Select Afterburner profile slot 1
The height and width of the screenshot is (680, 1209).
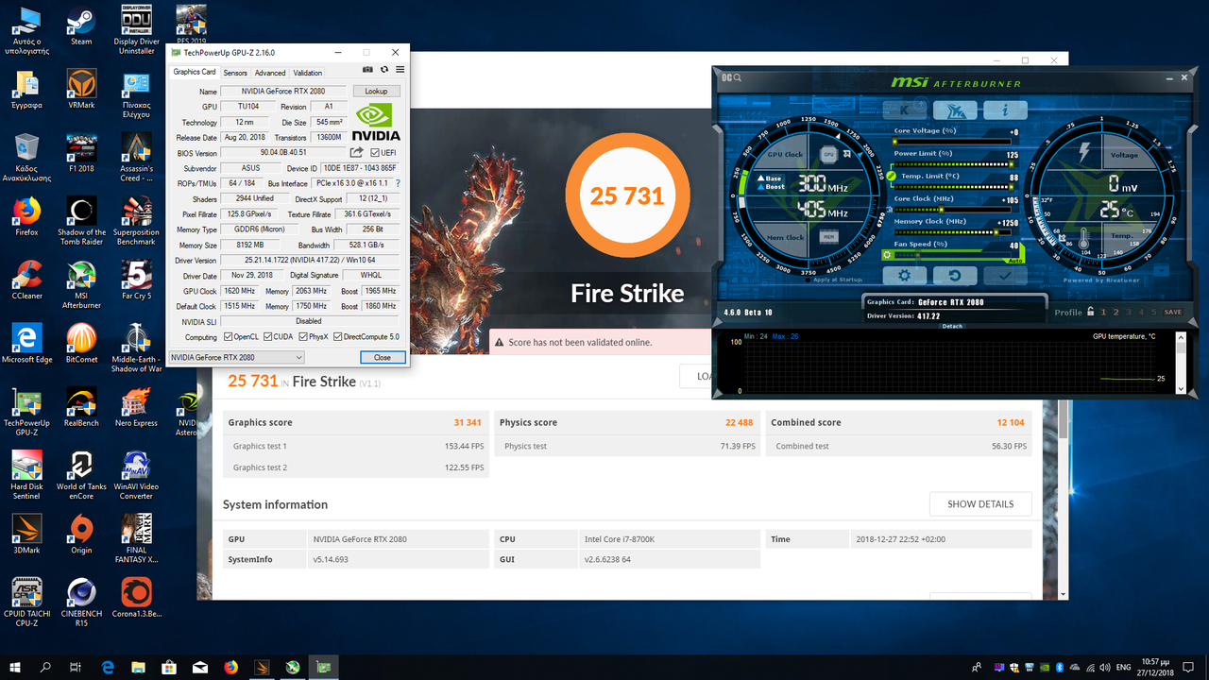click(1104, 312)
